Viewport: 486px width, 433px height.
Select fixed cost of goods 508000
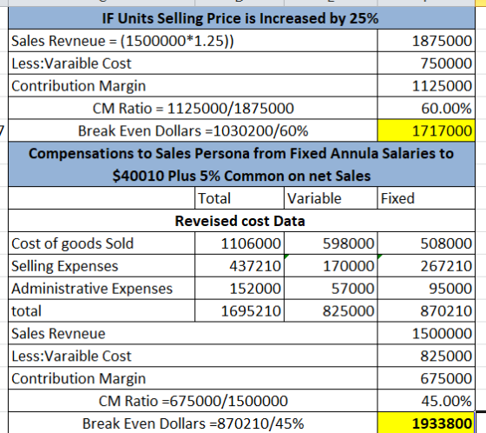(426, 243)
